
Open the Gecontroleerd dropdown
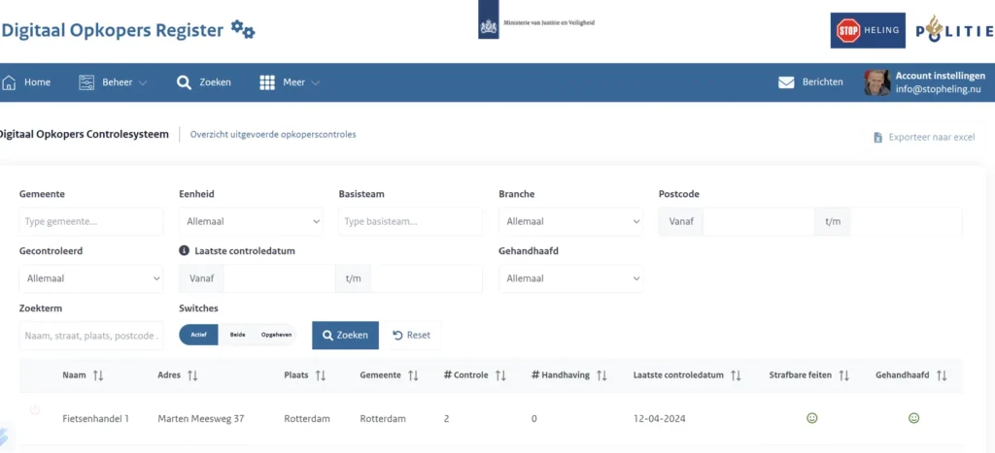click(x=90, y=278)
